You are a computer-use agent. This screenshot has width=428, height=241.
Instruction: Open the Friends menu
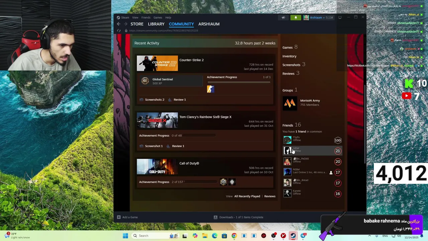click(x=146, y=17)
